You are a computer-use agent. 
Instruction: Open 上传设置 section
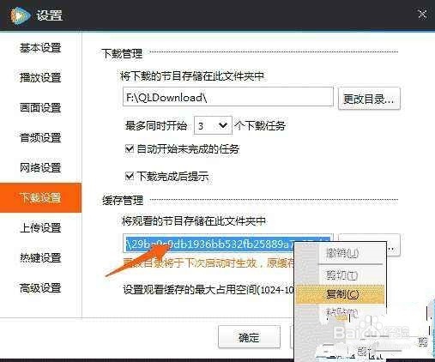coord(40,228)
